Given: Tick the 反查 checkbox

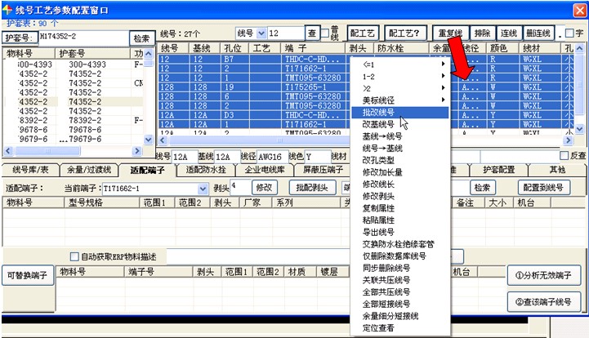Looking at the screenshot, I should pyautogui.click(x=563, y=156).
